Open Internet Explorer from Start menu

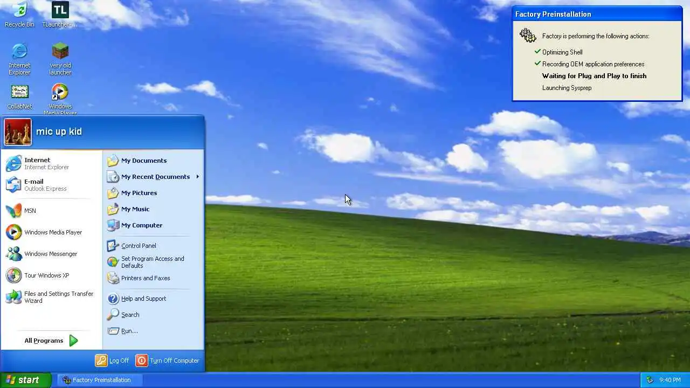tap(51, 163)
